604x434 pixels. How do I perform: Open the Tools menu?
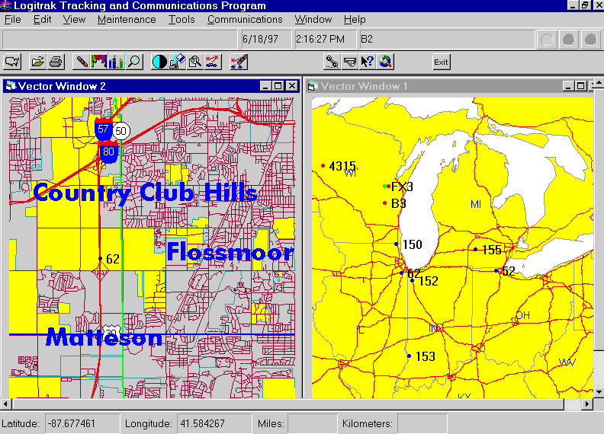pyautogui.click(x=182, y=19)
